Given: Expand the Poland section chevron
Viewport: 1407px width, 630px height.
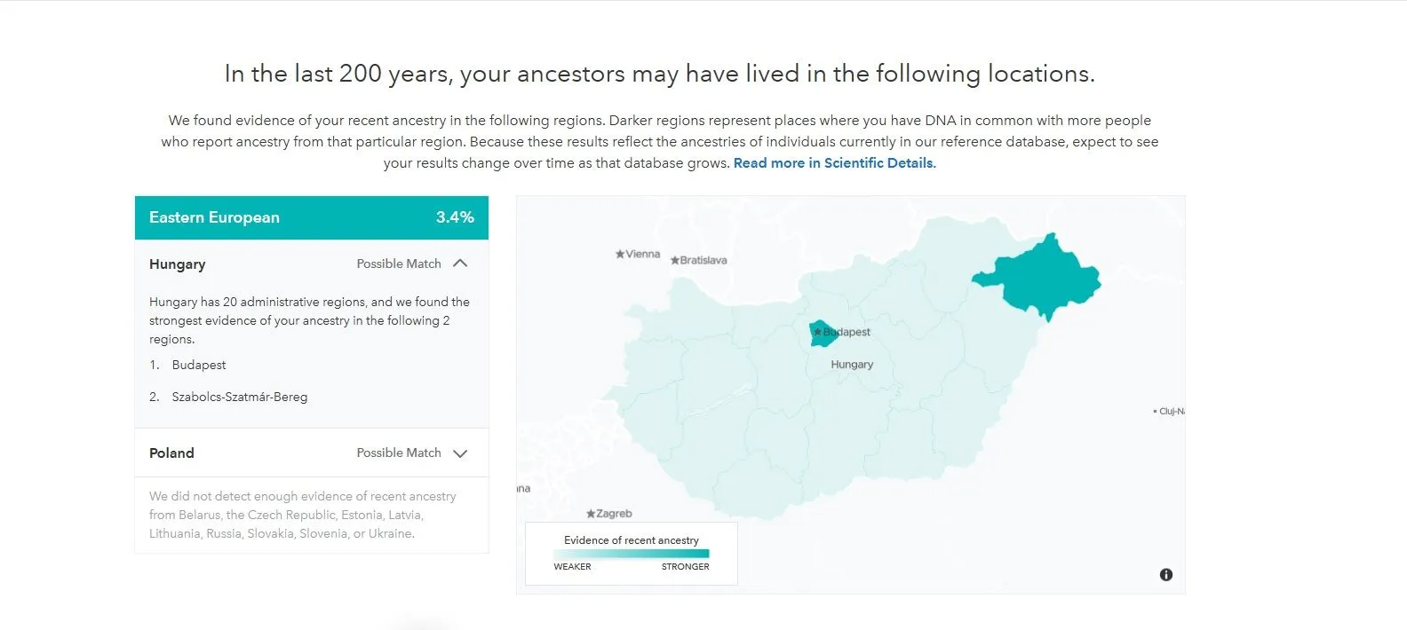Looking at the screenshot, I should 460,453.
